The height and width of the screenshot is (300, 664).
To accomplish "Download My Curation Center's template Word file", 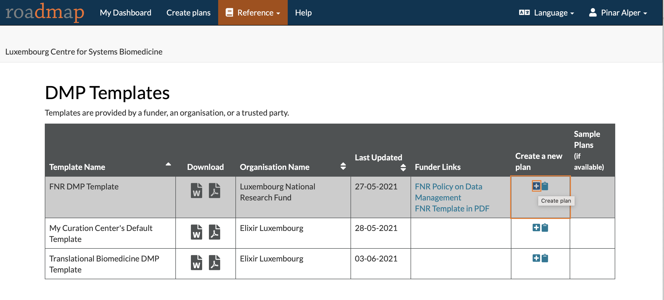I will (196, 232).
